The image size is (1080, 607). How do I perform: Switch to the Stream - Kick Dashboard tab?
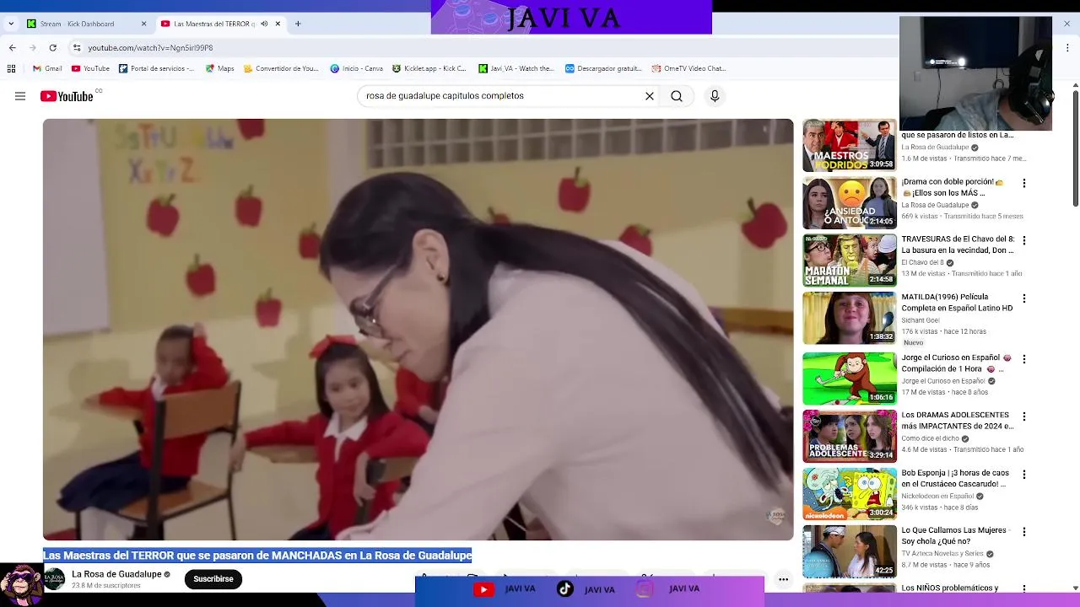87,24
